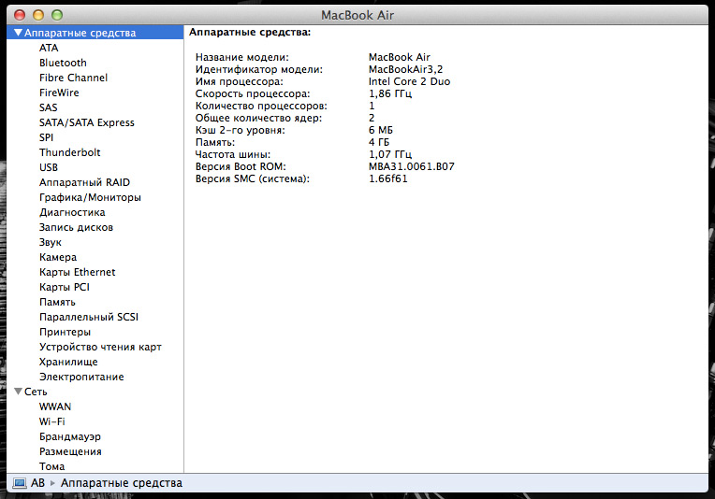The image size is (715, 499).
Task: Open Брандмауэр network entry
Action: click(x=70, y=436)
